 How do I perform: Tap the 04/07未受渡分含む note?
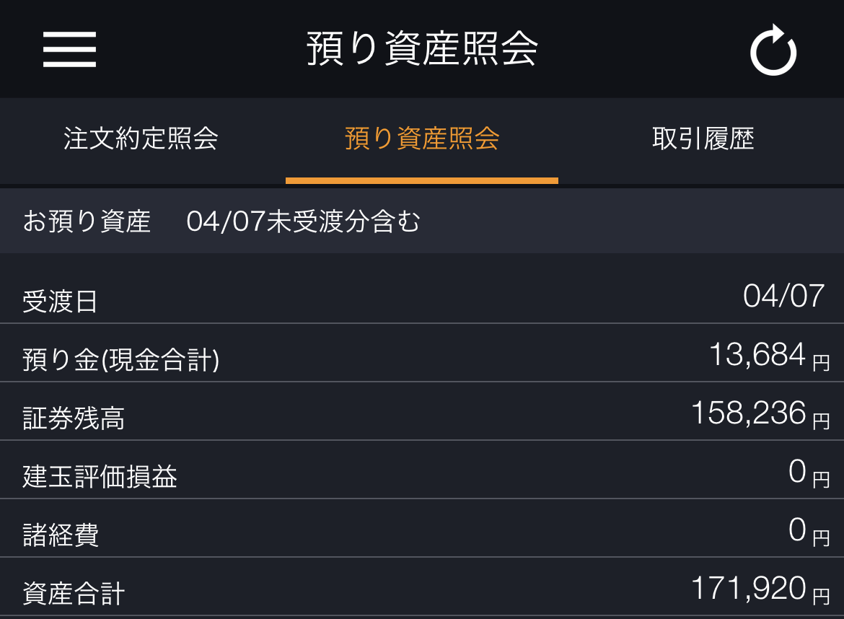point(303,221)
